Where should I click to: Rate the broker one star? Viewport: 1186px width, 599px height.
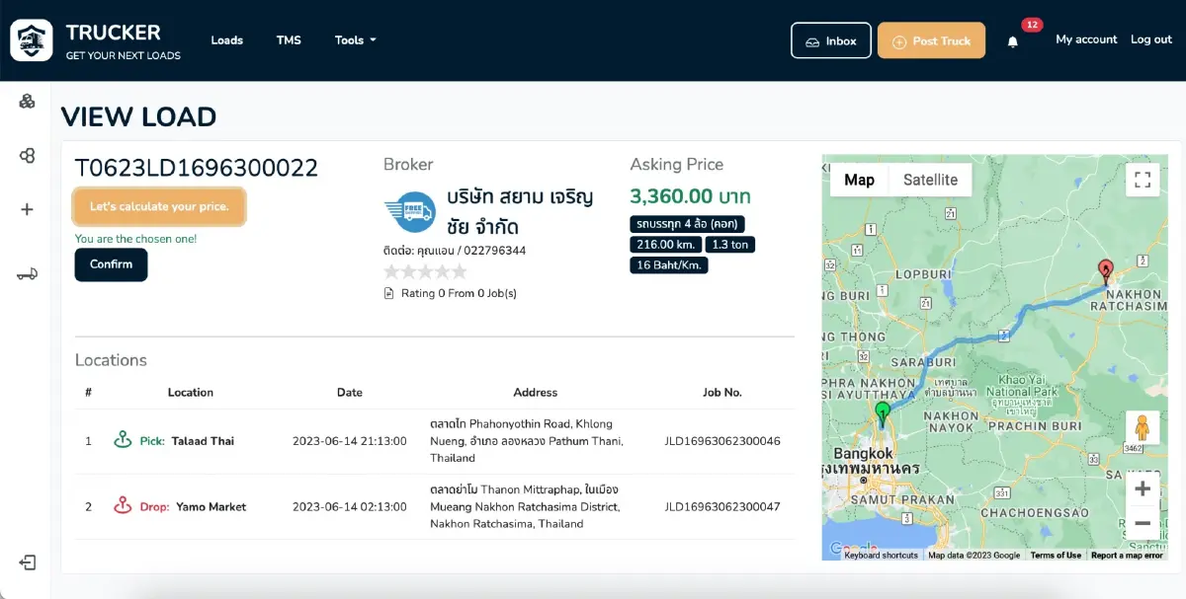click(392, 271)
